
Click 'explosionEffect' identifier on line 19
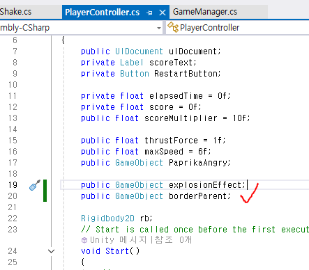[x=205, y=185]
